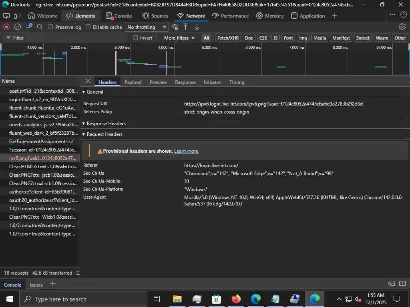Click the Learn more link
Screen dimensions: 410x307
pos(186,151)
